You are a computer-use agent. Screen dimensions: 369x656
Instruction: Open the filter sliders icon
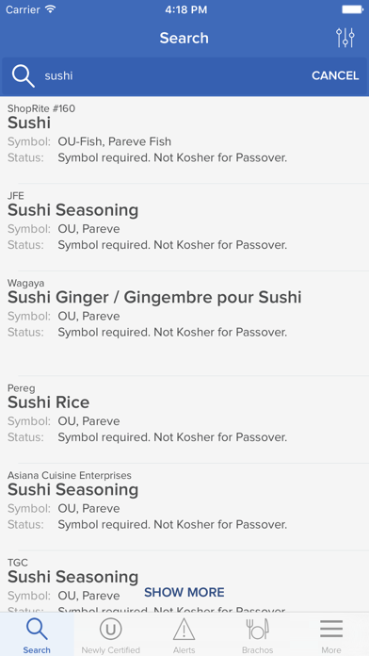(345, 38)
